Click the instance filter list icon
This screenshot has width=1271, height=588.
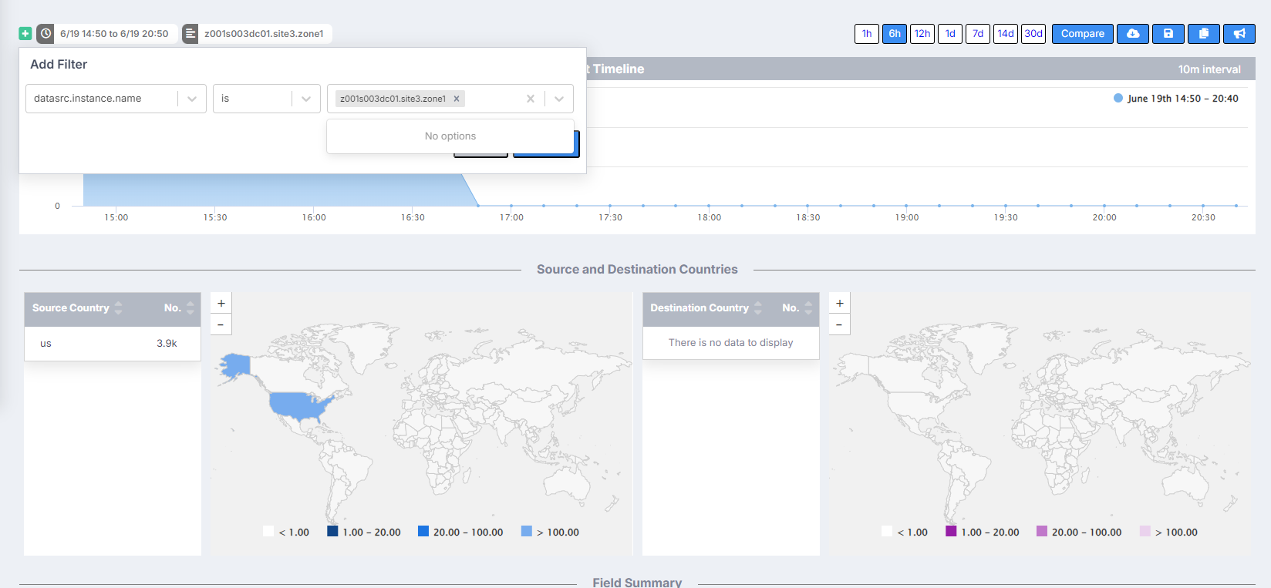(x=190, y=34)
